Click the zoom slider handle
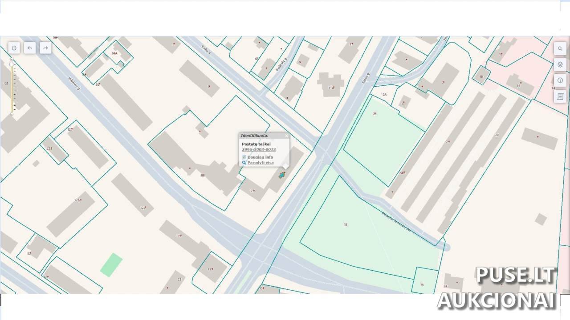Image resolution: width=570 pixels, height=320 pixels. point(12,64)
